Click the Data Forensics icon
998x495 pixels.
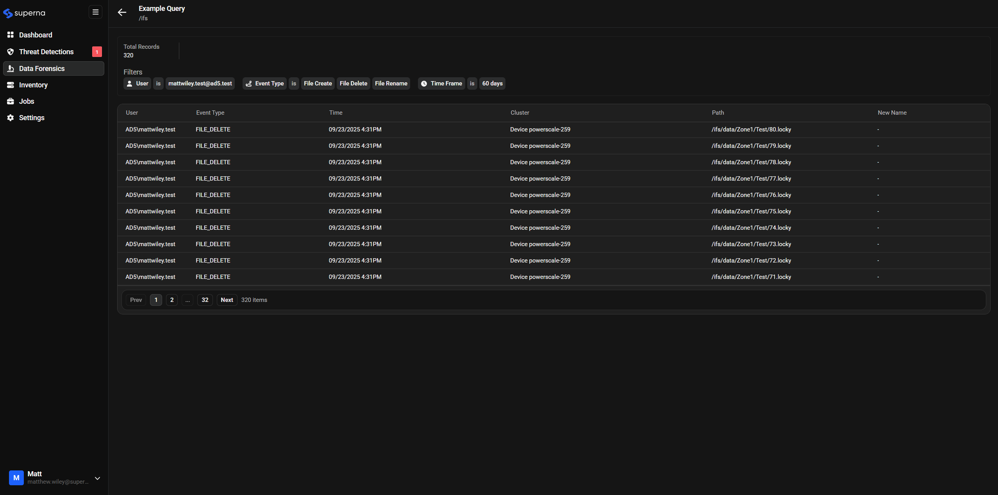[11, 69]
